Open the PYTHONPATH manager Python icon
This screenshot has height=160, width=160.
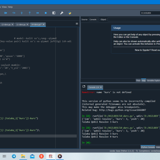pos(70,13)
